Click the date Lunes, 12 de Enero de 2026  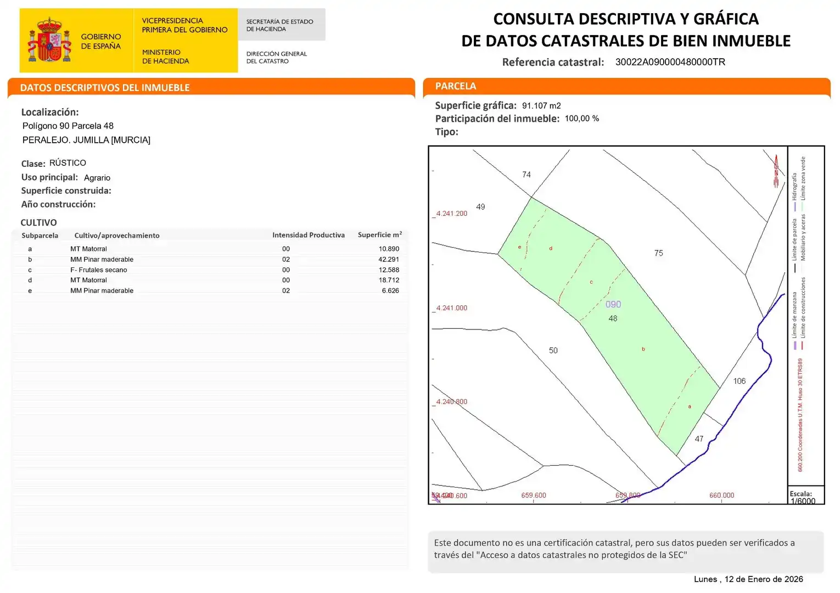[x=748, y=579]
